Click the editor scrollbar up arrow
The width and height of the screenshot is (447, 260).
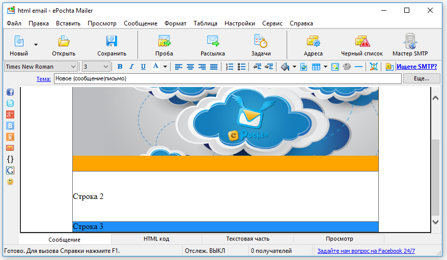click(x=435, y=98)
